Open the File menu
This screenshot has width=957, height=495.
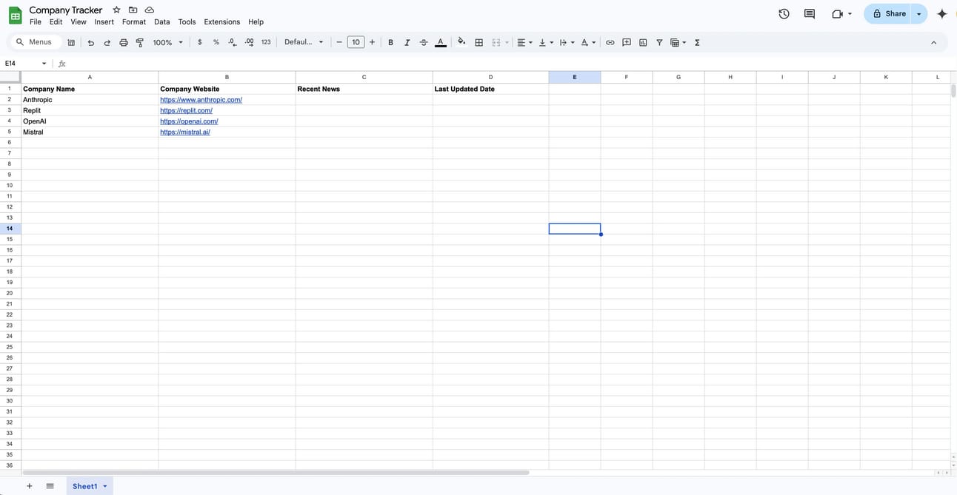[36, 22]
